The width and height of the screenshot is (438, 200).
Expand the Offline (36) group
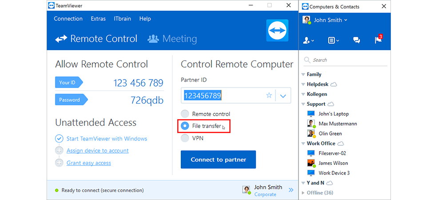click(x=304, y=193)
